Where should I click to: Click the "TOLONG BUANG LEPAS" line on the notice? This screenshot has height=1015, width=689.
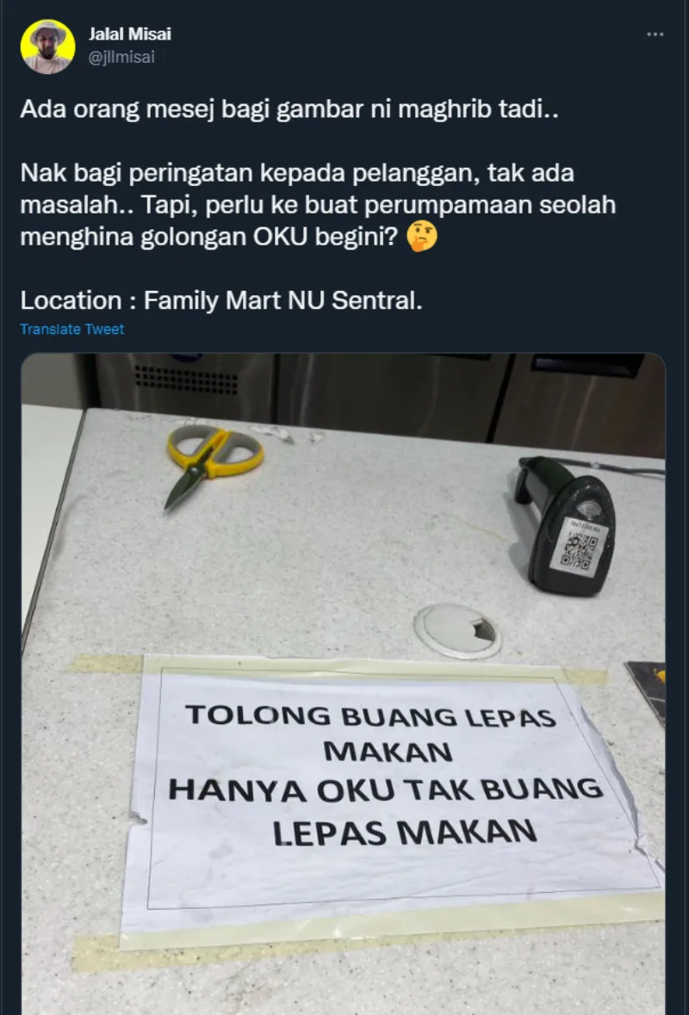[370, 717]
